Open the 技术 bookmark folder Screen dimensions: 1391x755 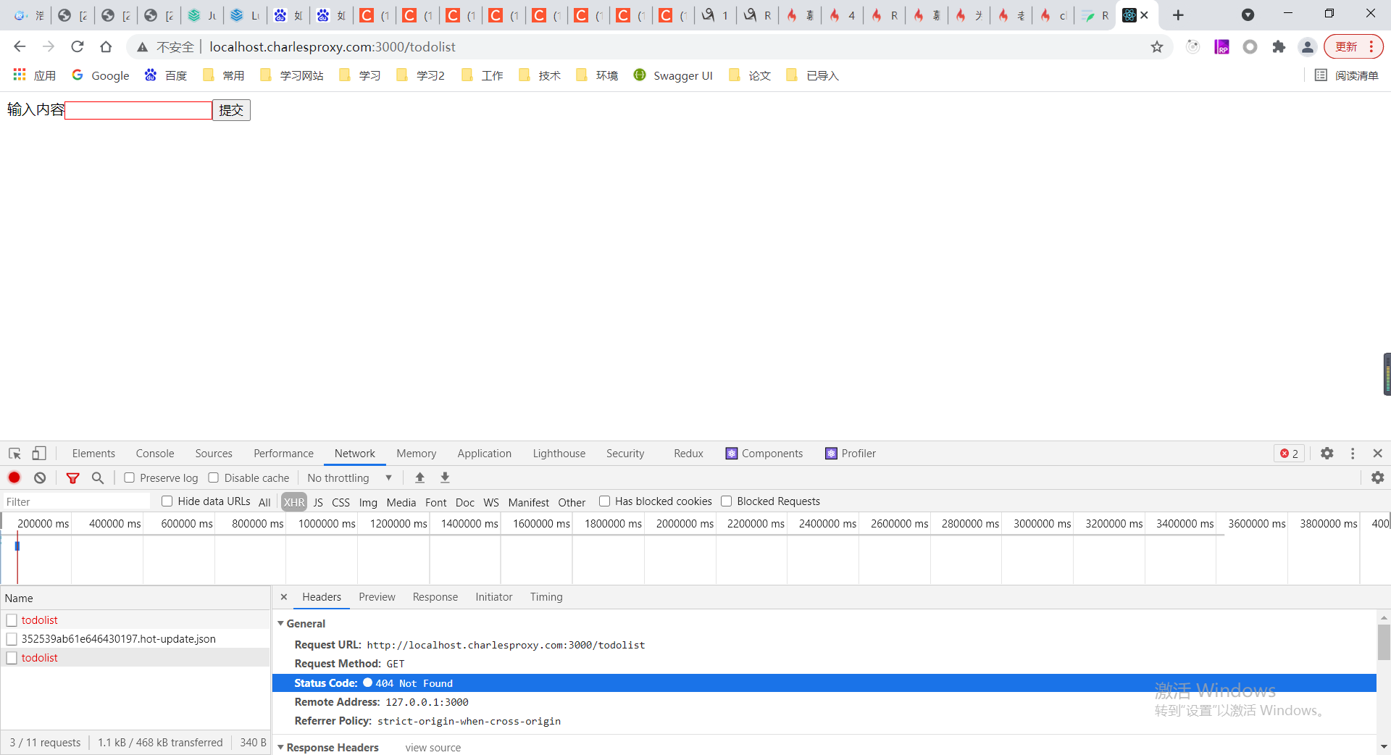point(540,75)
